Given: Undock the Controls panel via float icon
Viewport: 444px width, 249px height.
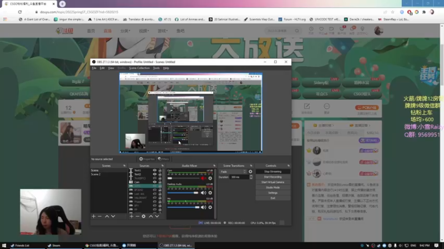Looking at the screenshot, I should coord(289,165).
